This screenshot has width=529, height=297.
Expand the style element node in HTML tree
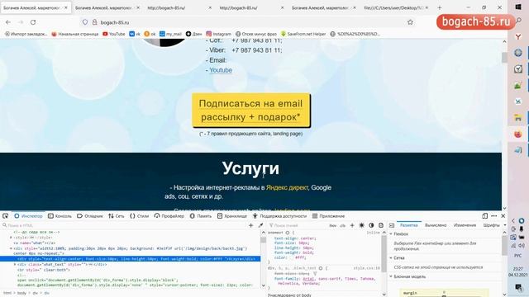pos(11,238)
